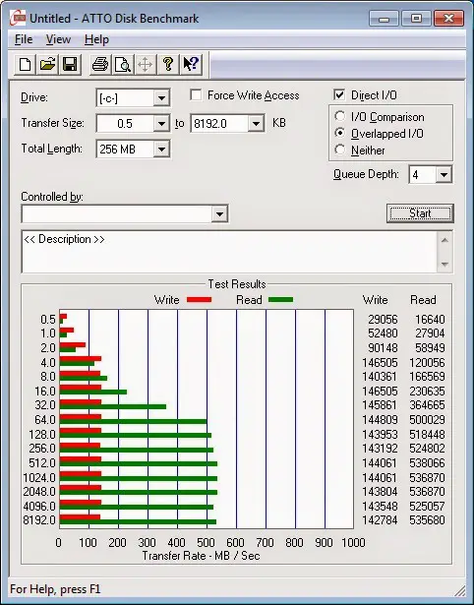This screenshot has height=605, width=474.
Task: Open a saved benchmark with folder icon
Action: [x=47, y=64]
